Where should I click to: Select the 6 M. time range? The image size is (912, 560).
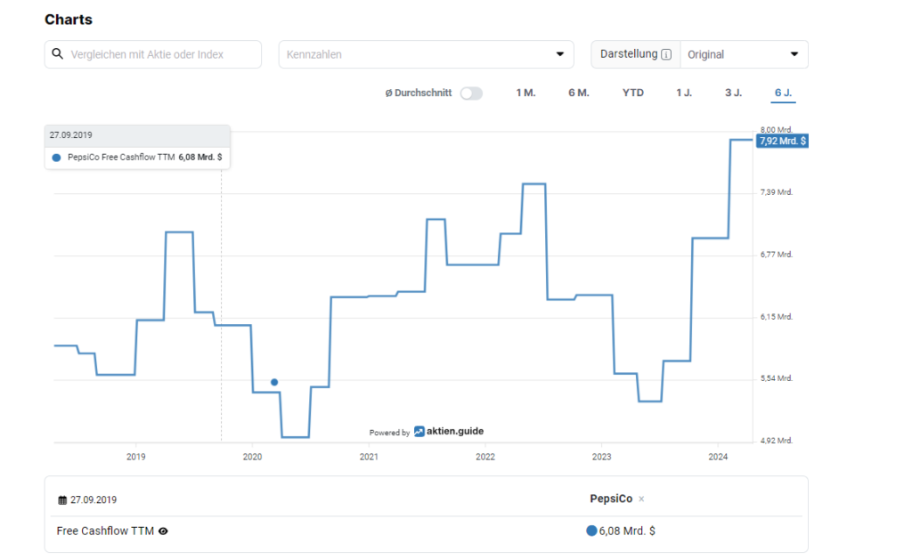click(579, 93)
